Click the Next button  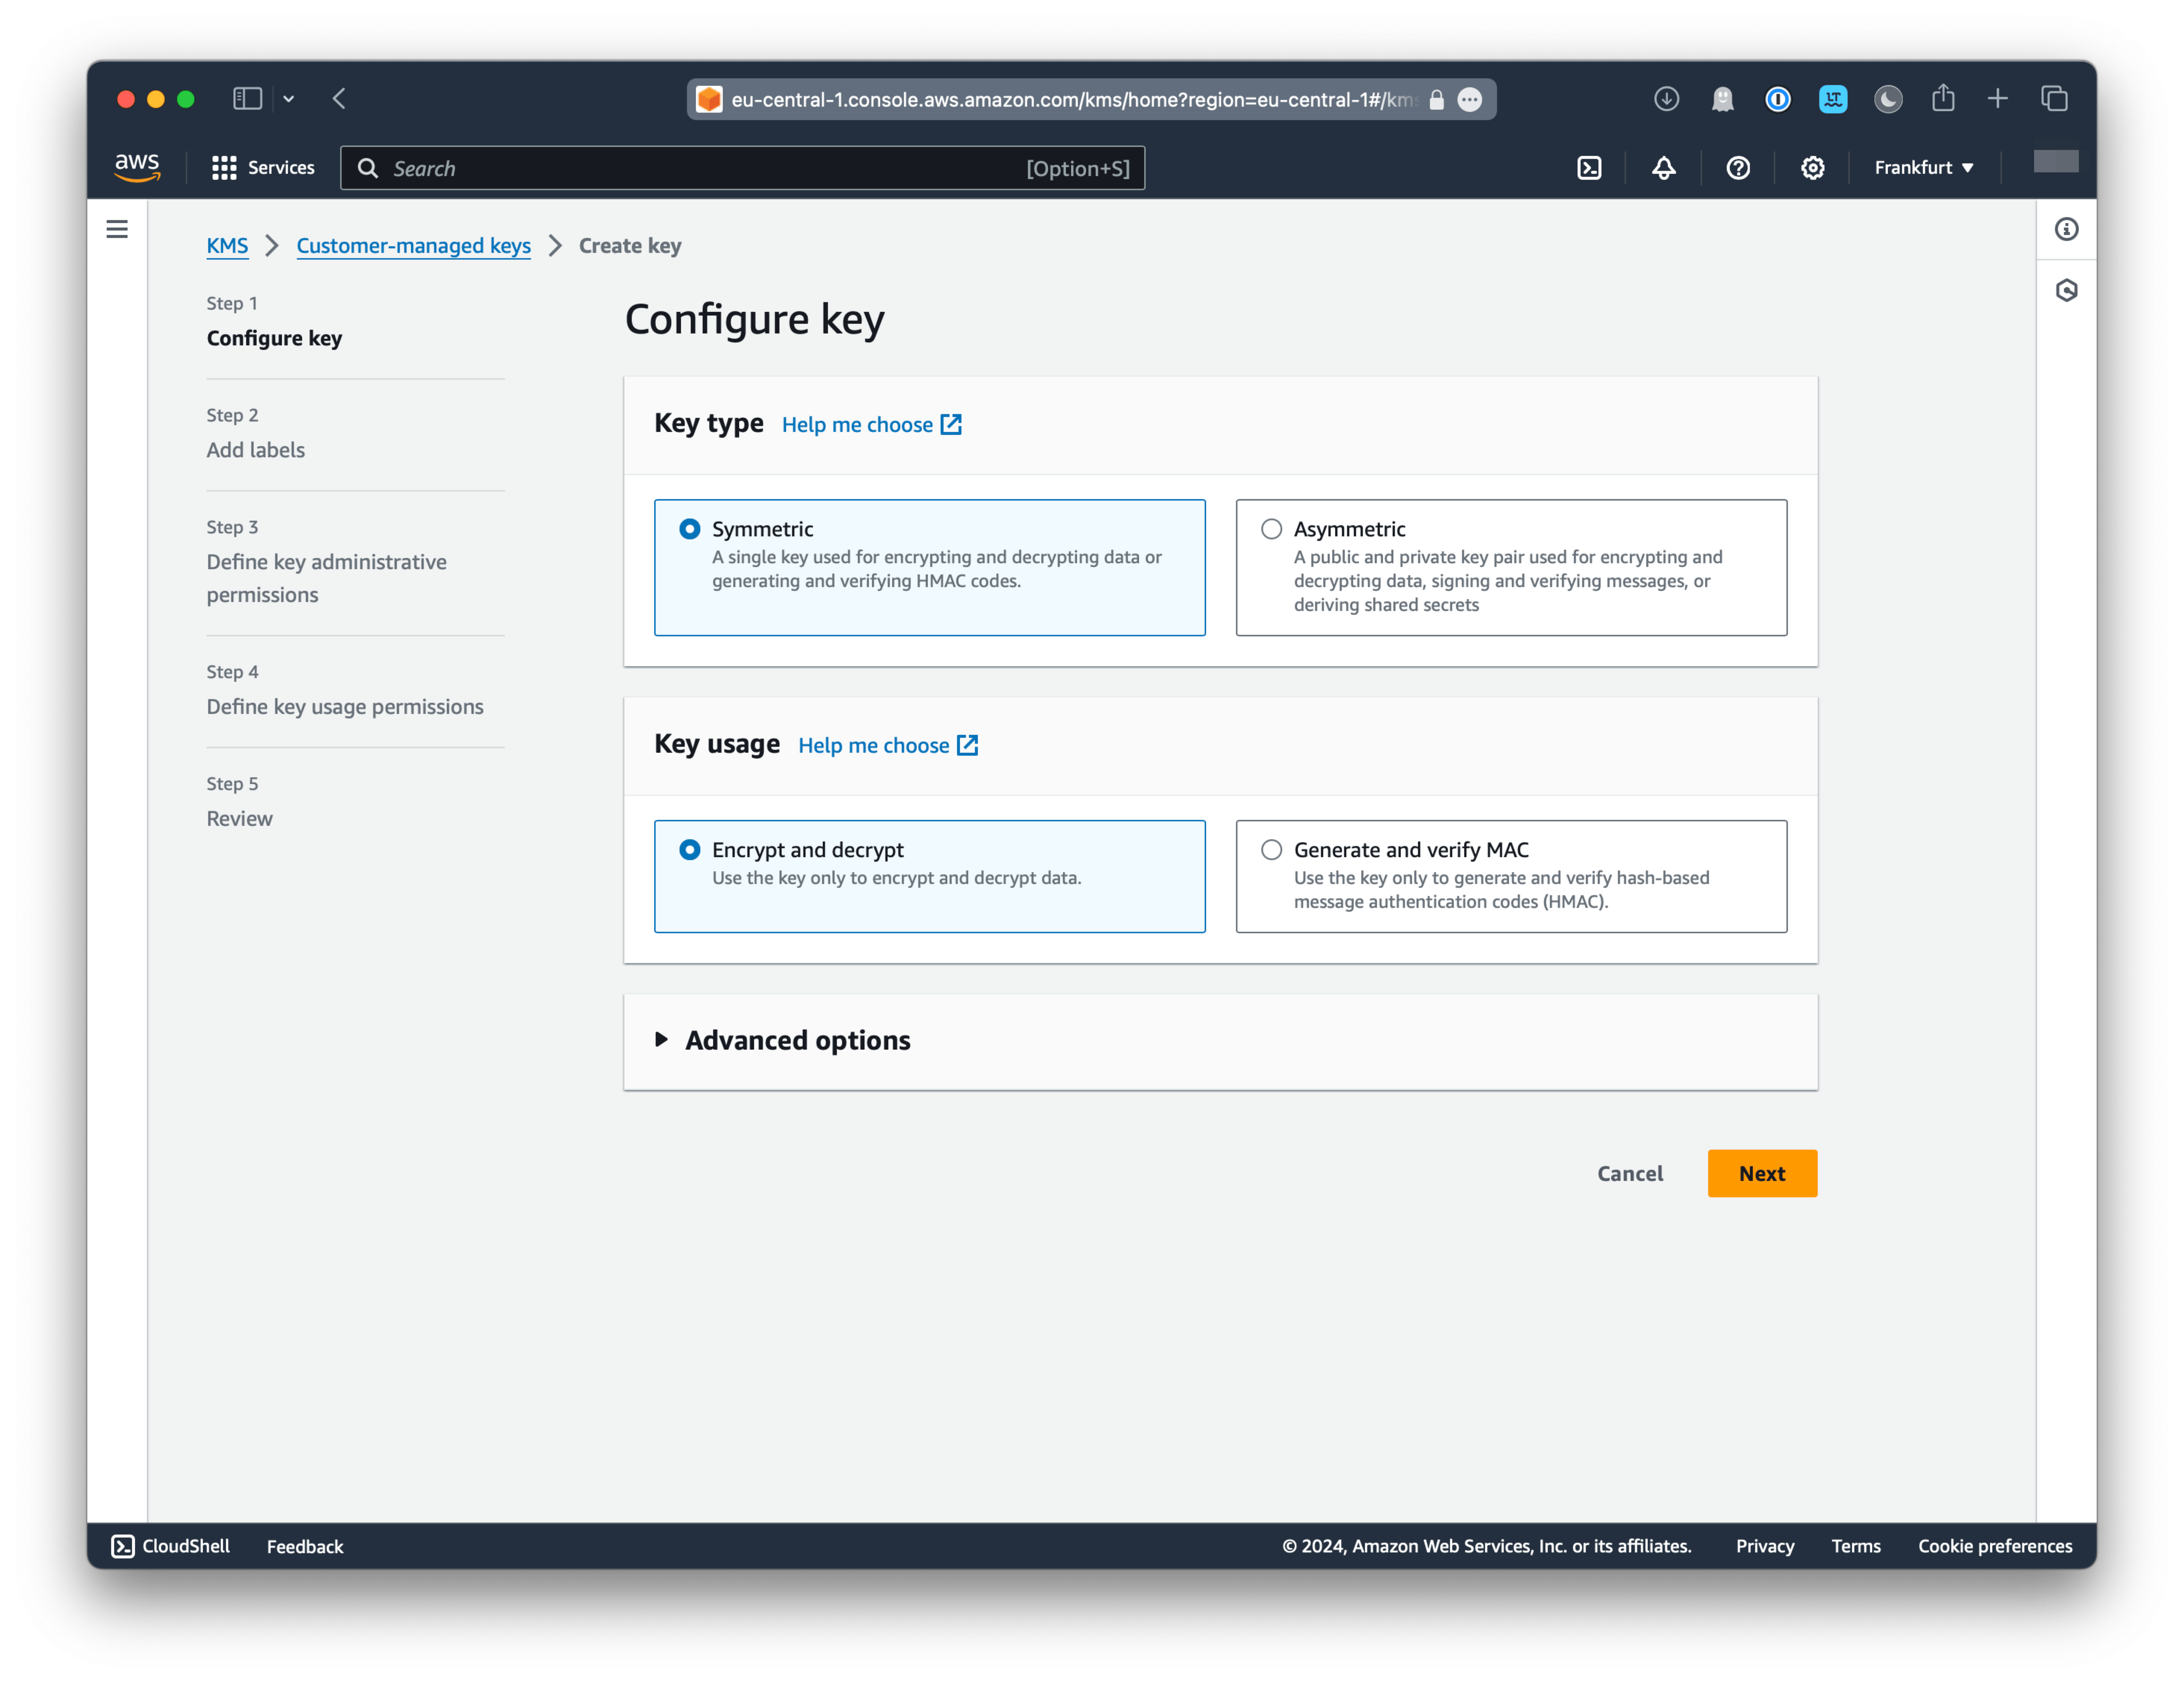tap(1762, 1173)
